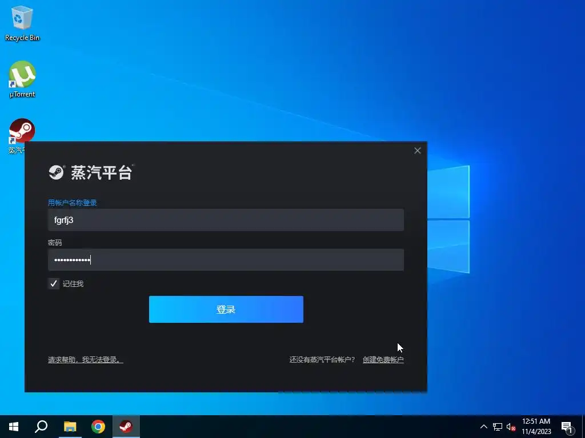Open the network status tray icon
Screen dimensions: 585x438
click(x=498, y=427)
